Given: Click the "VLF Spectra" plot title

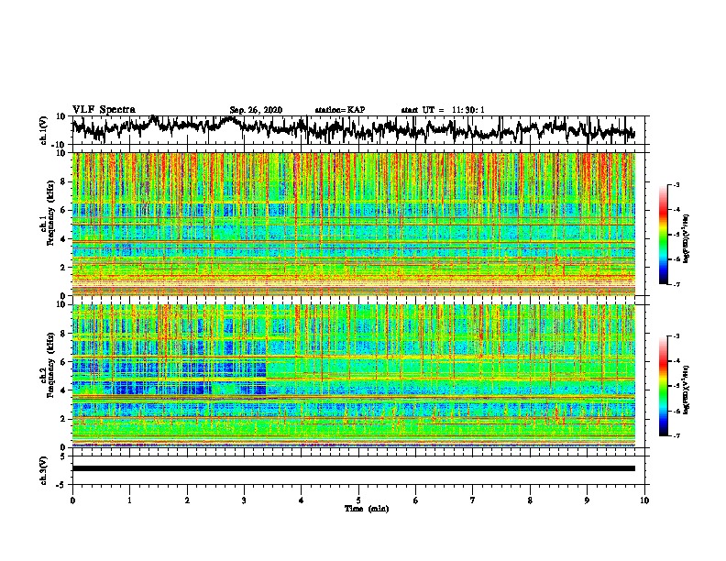Looking at the screenshot, I should [x=104, y=110].
